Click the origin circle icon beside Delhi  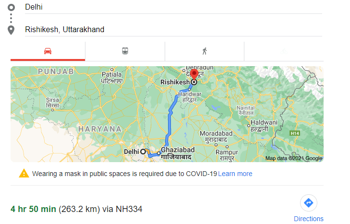11,7
